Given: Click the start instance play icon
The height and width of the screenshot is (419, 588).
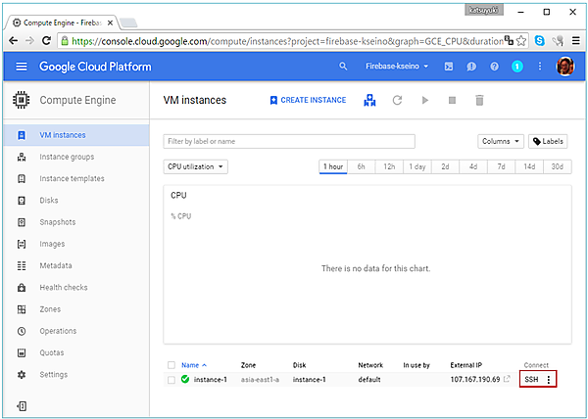Looking at the screenshot, I should 424,100.
